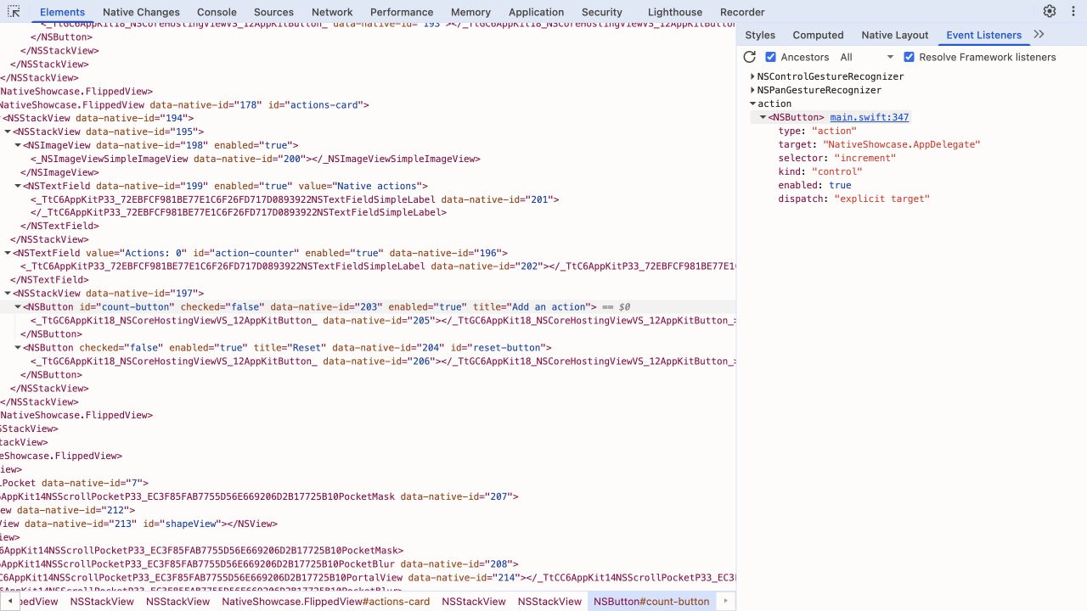Collapse NSImageView data-native-id 198 node
Screen dimensions: 1087x611
18,145
